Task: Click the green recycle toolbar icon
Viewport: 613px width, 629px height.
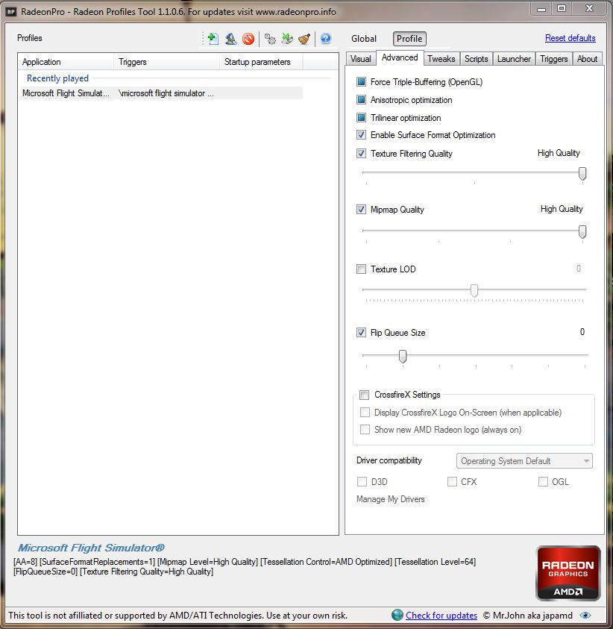Action: point(287,39)
